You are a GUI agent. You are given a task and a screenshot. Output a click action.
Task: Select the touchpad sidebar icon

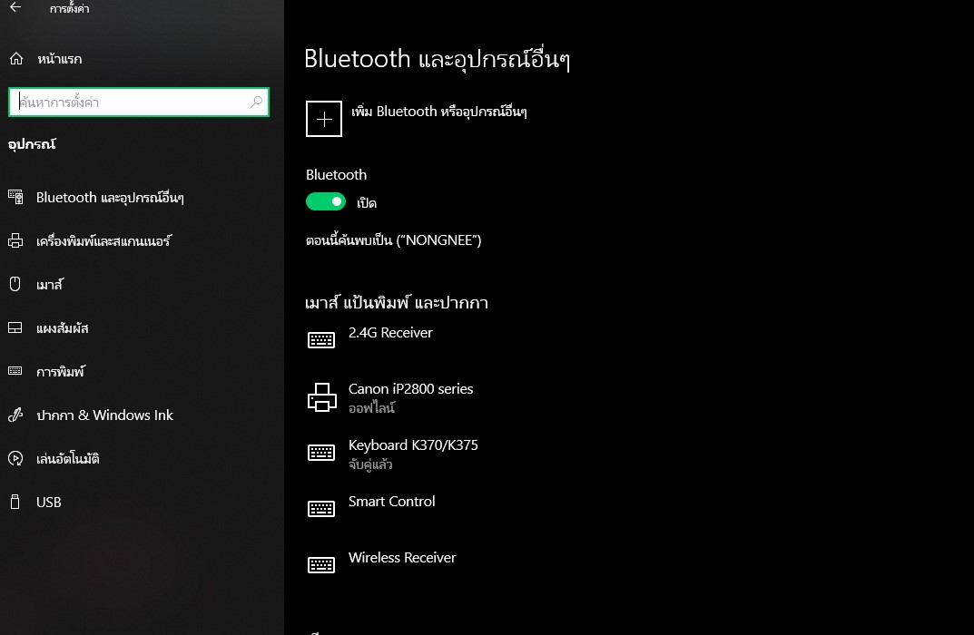(x=15, y=327)
